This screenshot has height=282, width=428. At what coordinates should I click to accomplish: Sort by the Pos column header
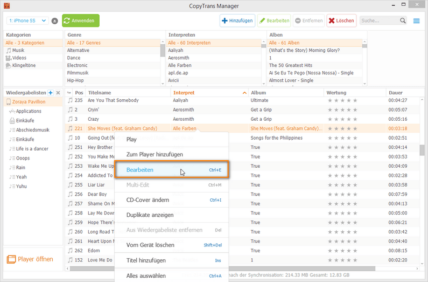point(79,93)
